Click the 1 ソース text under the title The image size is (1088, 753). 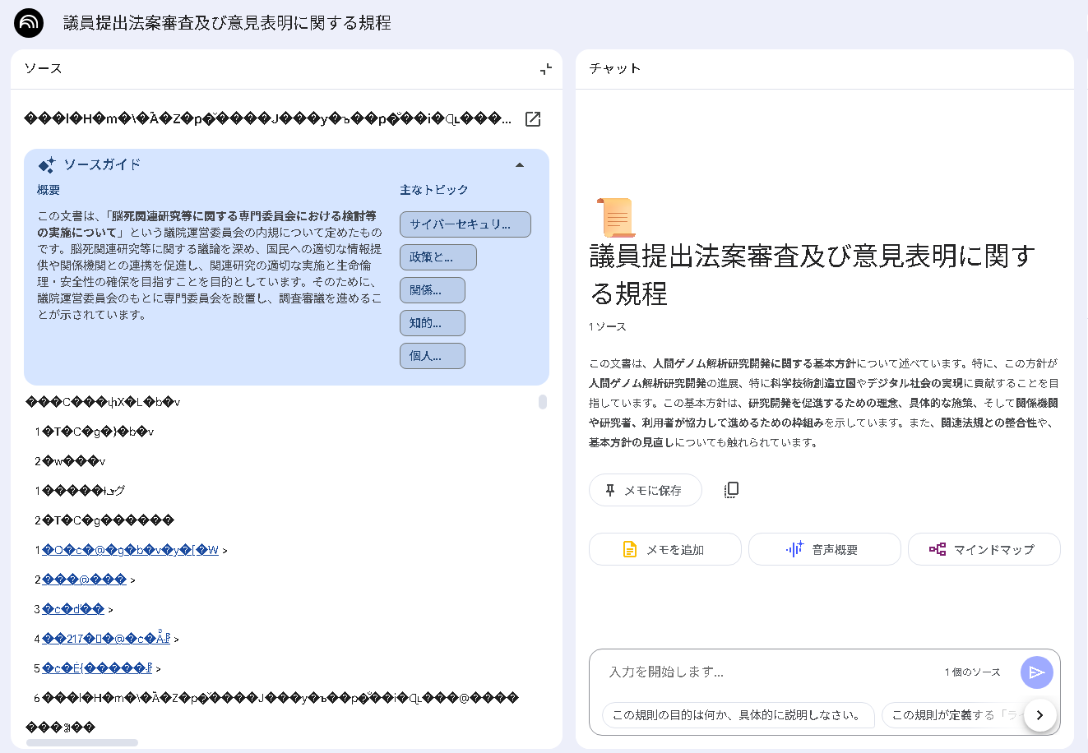(x=607, y=327)
